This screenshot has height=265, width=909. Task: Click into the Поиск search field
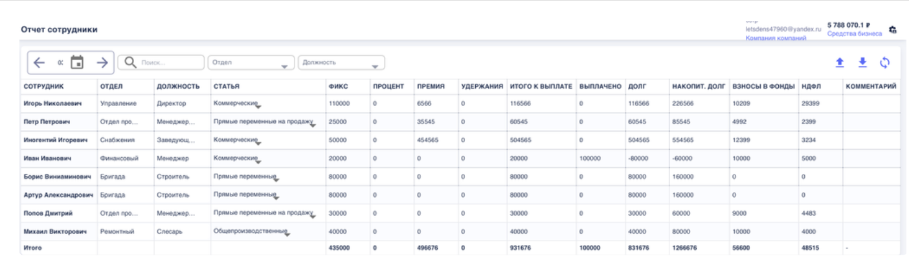168,63
